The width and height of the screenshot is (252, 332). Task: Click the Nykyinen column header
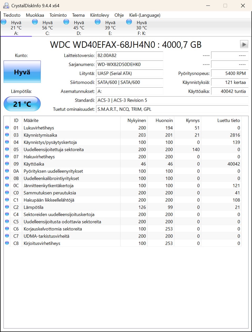134,120
